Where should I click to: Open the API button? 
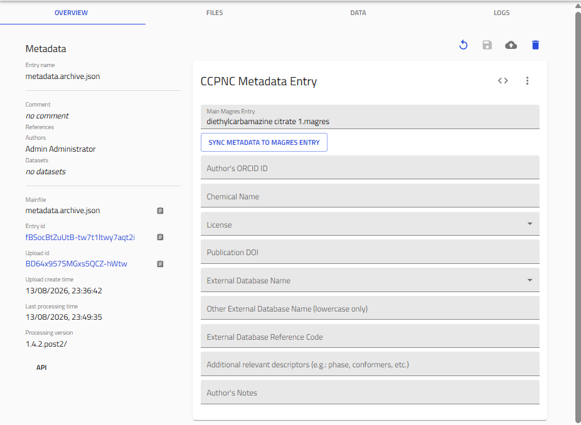click(x=41, y=367)
